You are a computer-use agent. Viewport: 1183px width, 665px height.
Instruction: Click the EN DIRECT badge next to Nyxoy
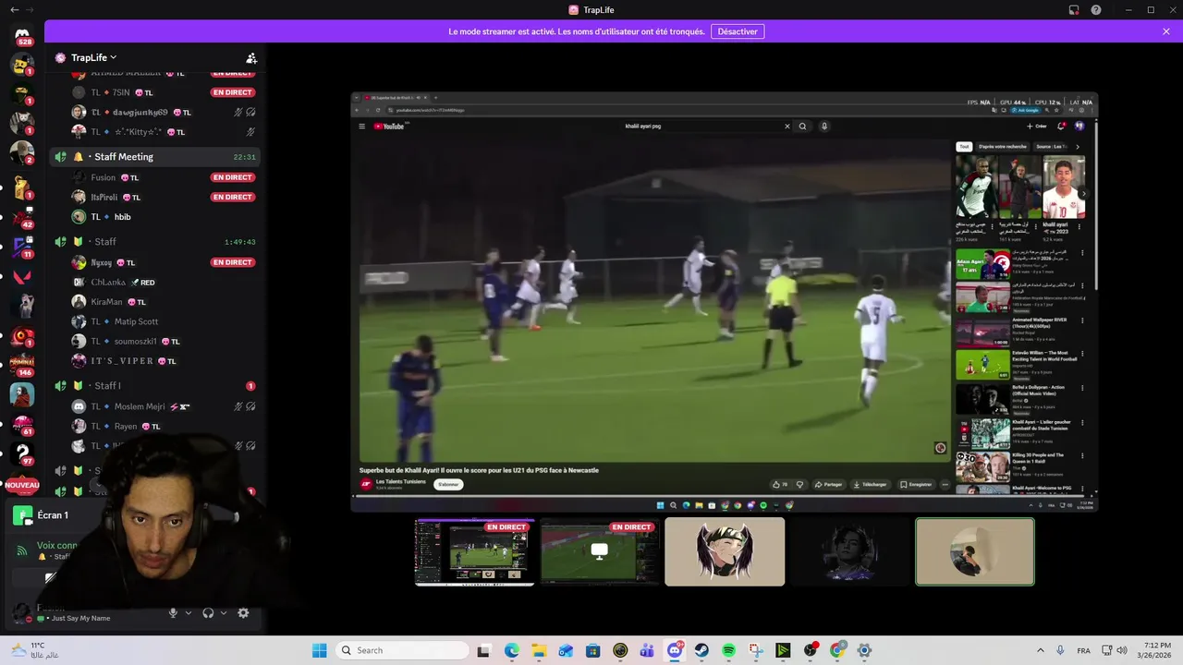coord(233,262)
